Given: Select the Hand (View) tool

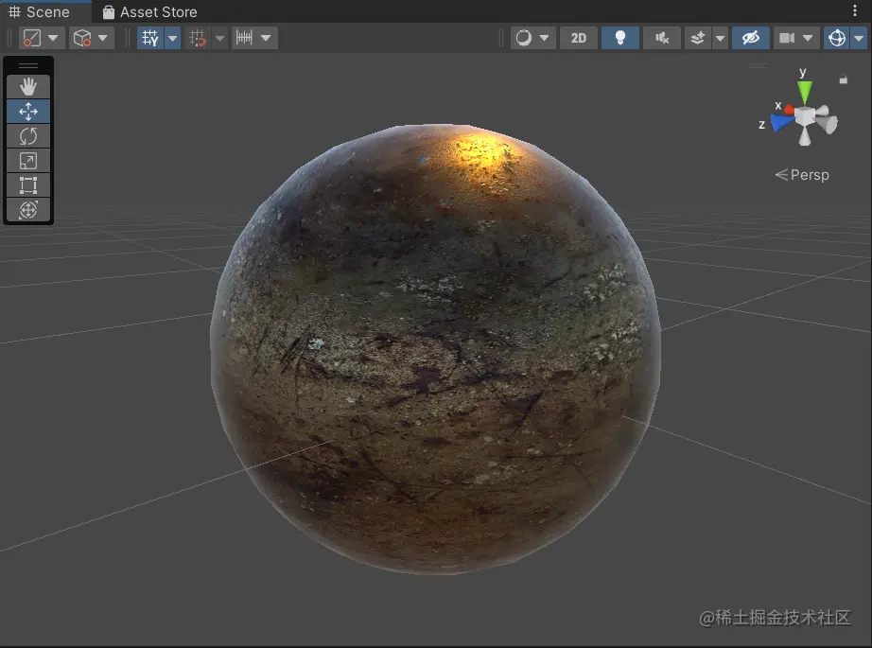Looking at the screenshot, I should (x=28, y=87).
